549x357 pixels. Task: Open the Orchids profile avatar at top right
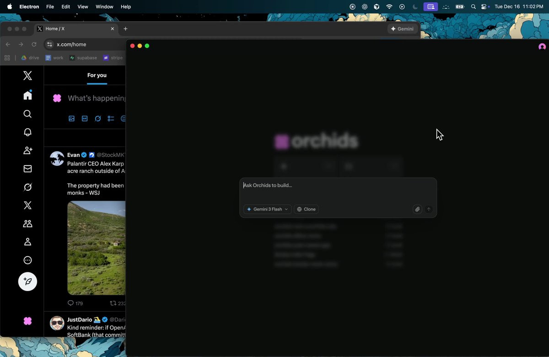tap(542, 47)
